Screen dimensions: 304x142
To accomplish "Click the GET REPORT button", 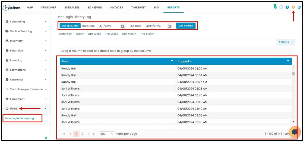I will (x=186, y=26).
